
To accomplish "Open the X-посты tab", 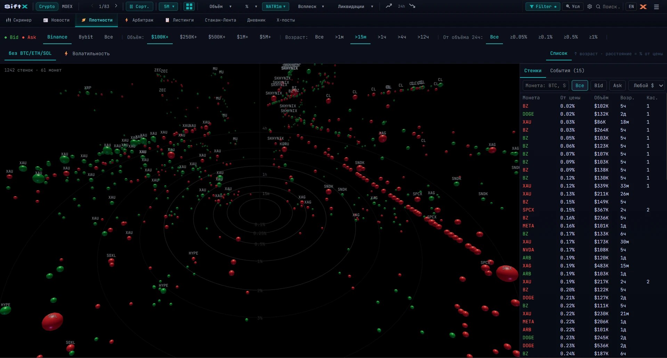I will 286,20.
